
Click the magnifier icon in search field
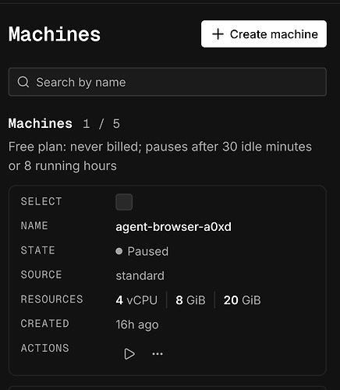pyautogui.click(x=23, y=82)
